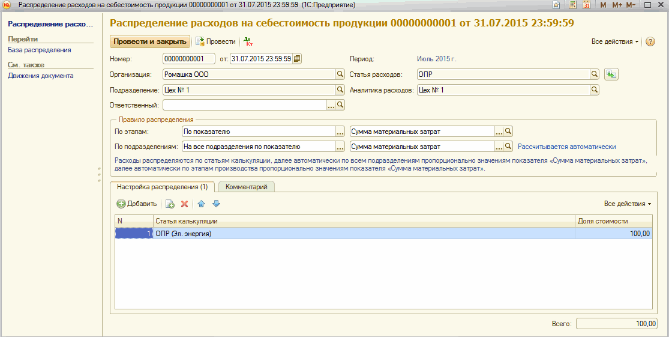Screen dimensions: 669x337
Task: Click search icon in Ответственный field
Action: click(x=340, y=105)
